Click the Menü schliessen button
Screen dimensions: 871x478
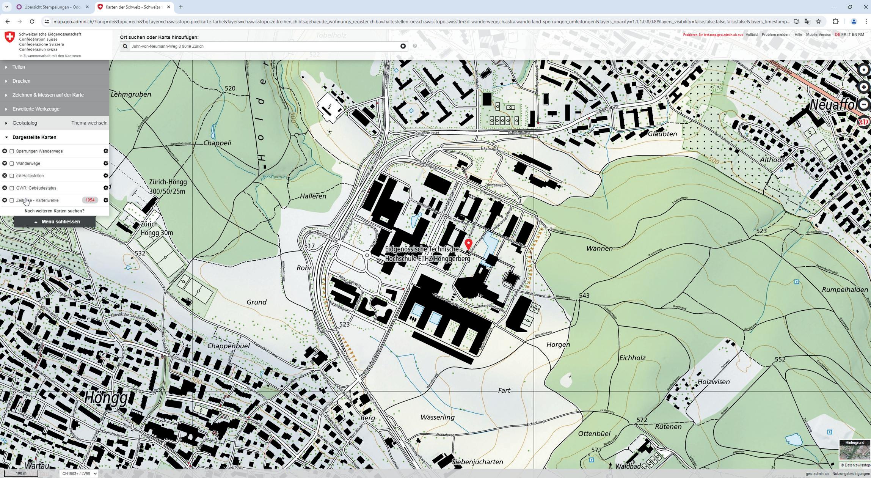click(56, 222)
